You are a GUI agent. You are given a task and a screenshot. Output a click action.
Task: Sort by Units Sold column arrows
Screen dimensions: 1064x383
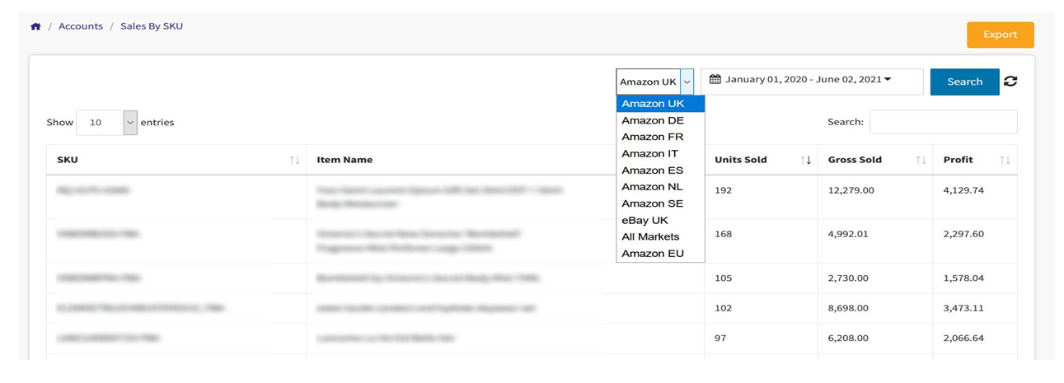pos(806,160)
